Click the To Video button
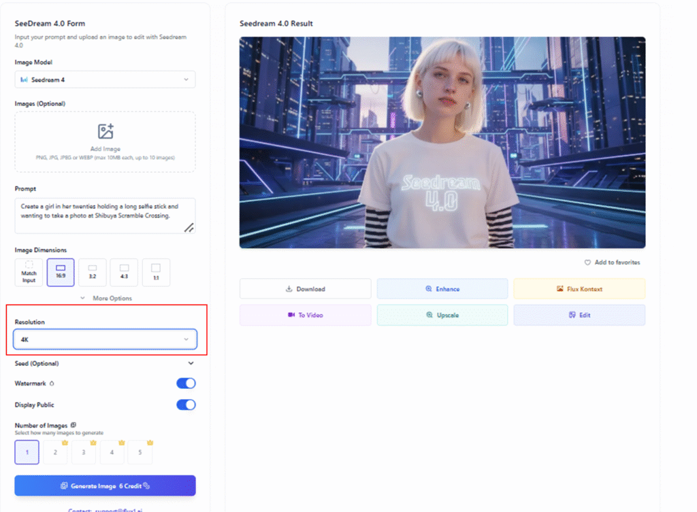The height and width of the screenshot is (512, 697). pyautogui.click(x=306, y=315)
